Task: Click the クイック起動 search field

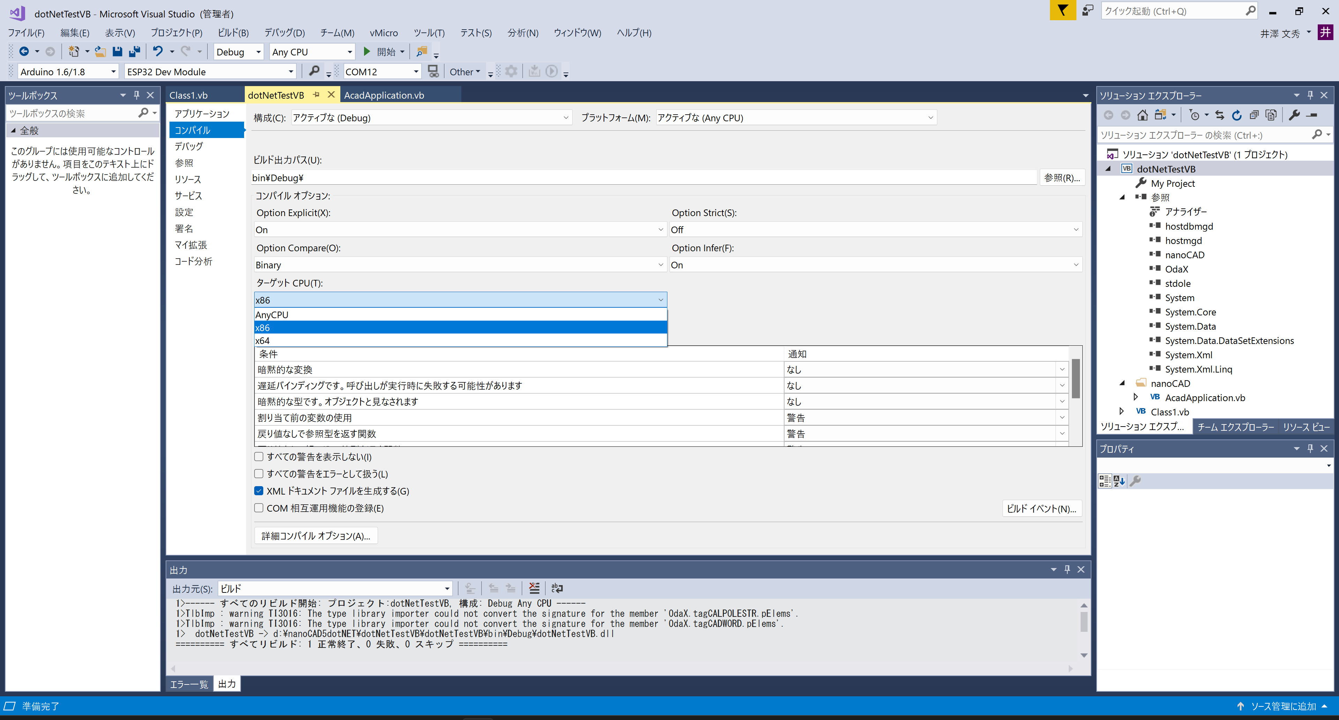Action: point(1174,11)
